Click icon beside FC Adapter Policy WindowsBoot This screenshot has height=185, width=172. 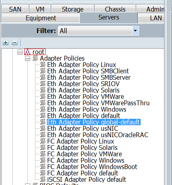(43, 167)
